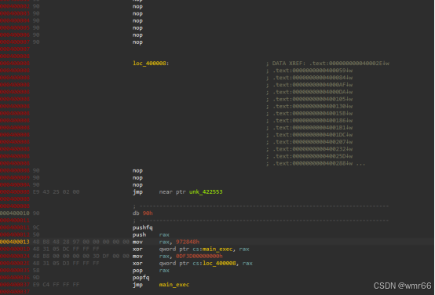The image size is (435, 295).
Task: Open xref .text:0000000000400130
Action: tap(313, 107)
